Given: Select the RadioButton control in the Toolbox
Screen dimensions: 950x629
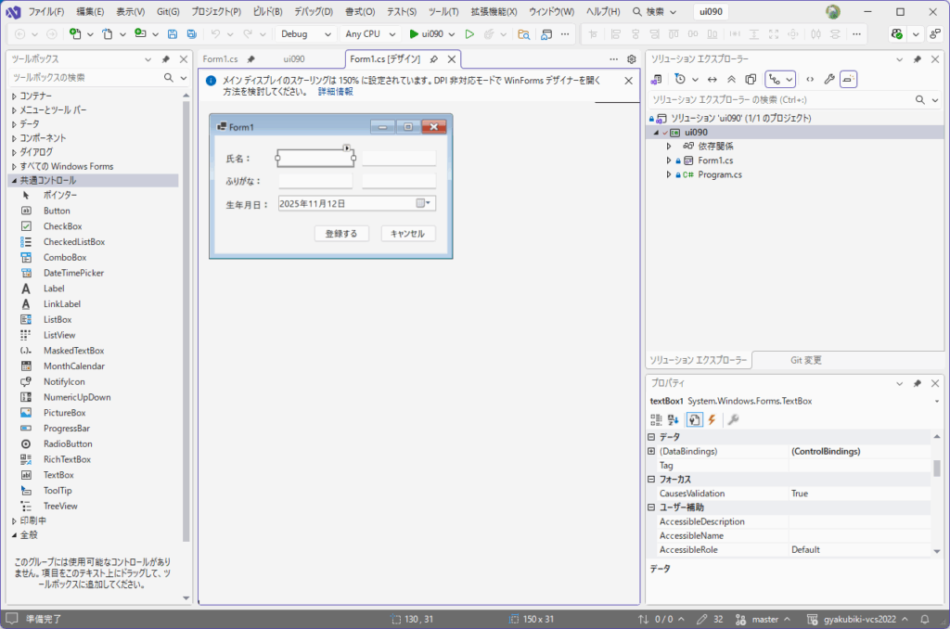Looking at the screenshot, I should (x=68, y=443).
